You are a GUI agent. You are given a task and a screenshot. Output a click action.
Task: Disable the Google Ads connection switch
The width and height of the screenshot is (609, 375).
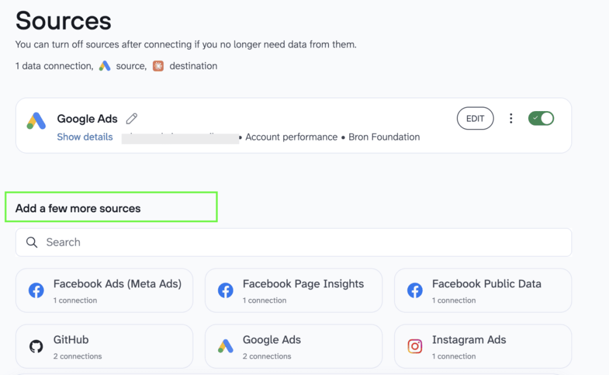[541, 118]
